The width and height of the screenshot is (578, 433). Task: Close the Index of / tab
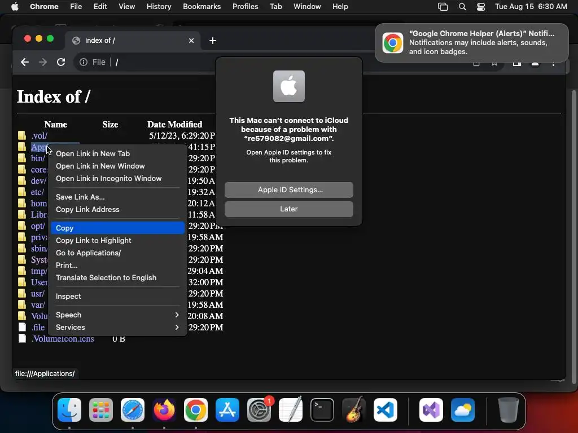click(x=191, y=41)
